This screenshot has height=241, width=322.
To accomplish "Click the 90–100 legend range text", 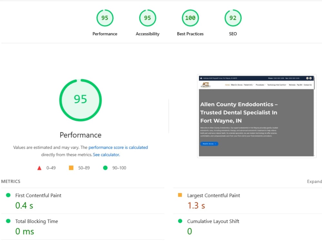I will [x=119, y=168].
